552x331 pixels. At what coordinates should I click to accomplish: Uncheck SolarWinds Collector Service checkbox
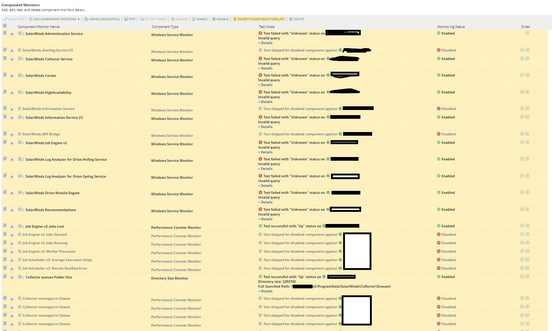5,58
